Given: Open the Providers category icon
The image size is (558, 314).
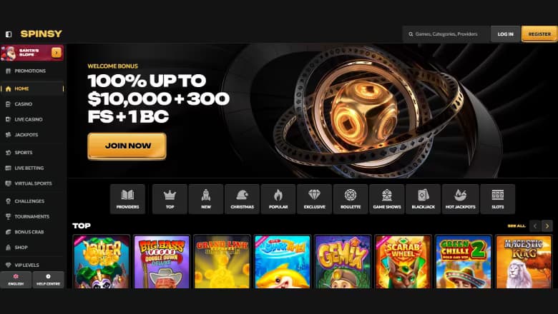Looking at the screenshot, I should point(128,199).
